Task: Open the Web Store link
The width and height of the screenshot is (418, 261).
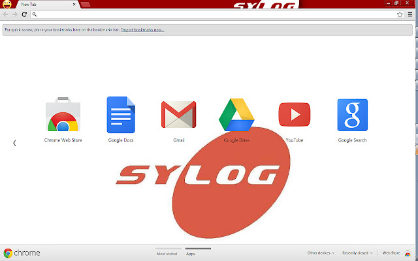Action: [x=391, y=253]
